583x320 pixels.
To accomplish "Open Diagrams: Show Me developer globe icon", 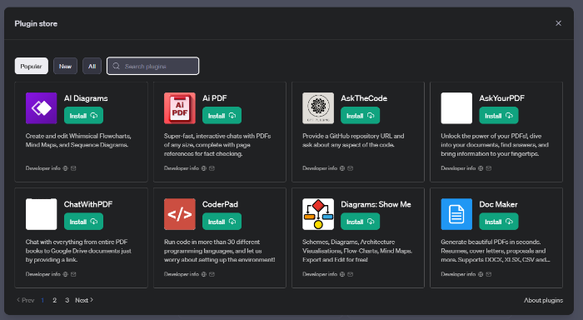I will (342, 274).
